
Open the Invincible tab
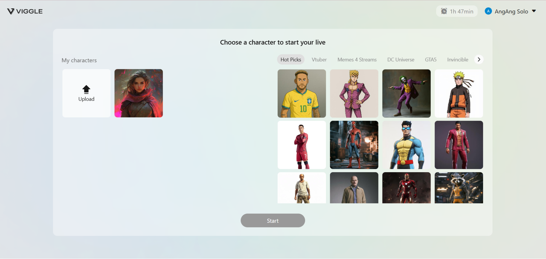pos(458,60)
